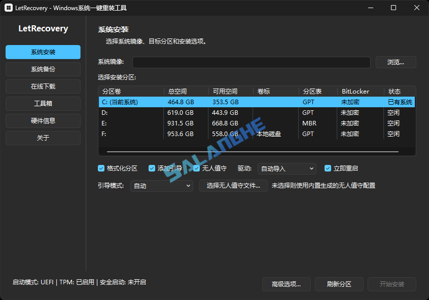The width and height of the screenshot is (429, 300).
Task: Show the 硬件信息 page
Action: point(43,120)
